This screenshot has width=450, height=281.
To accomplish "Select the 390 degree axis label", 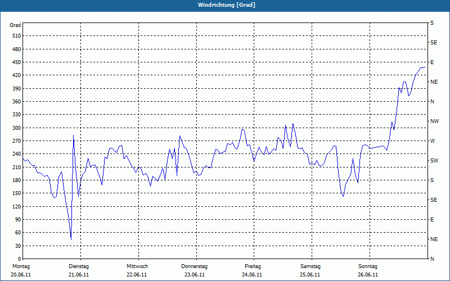I will coord(17,88).
